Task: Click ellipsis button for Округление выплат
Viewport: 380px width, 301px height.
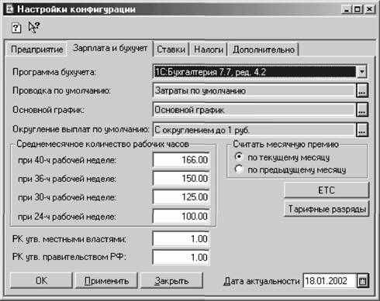Action: (x=362, y=130)
